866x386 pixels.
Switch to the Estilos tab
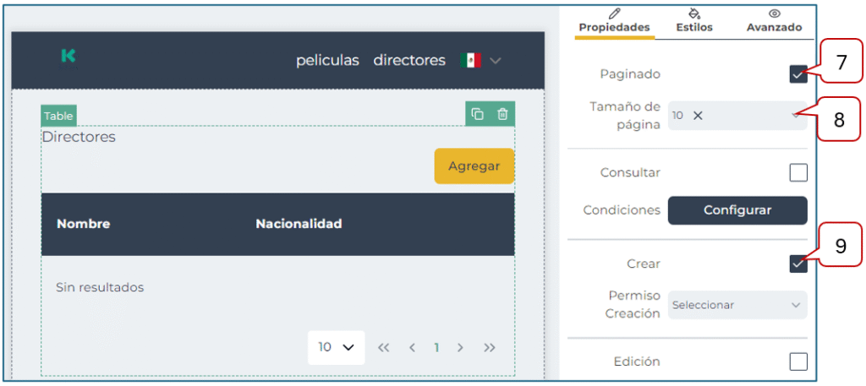pyautogui.click(x=694, y=21)
